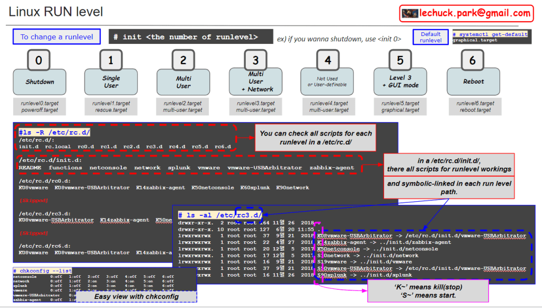542x308 pixels.
Task: Select the Shutdown label box
Action: (x=40, y=82)
